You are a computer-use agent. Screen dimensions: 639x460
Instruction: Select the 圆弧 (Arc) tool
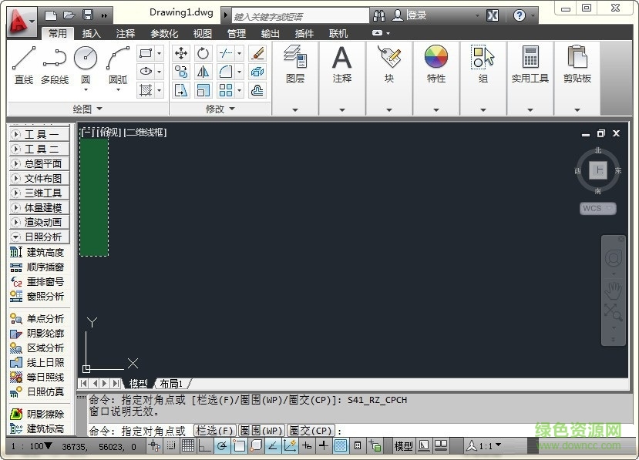coord(118,64)
